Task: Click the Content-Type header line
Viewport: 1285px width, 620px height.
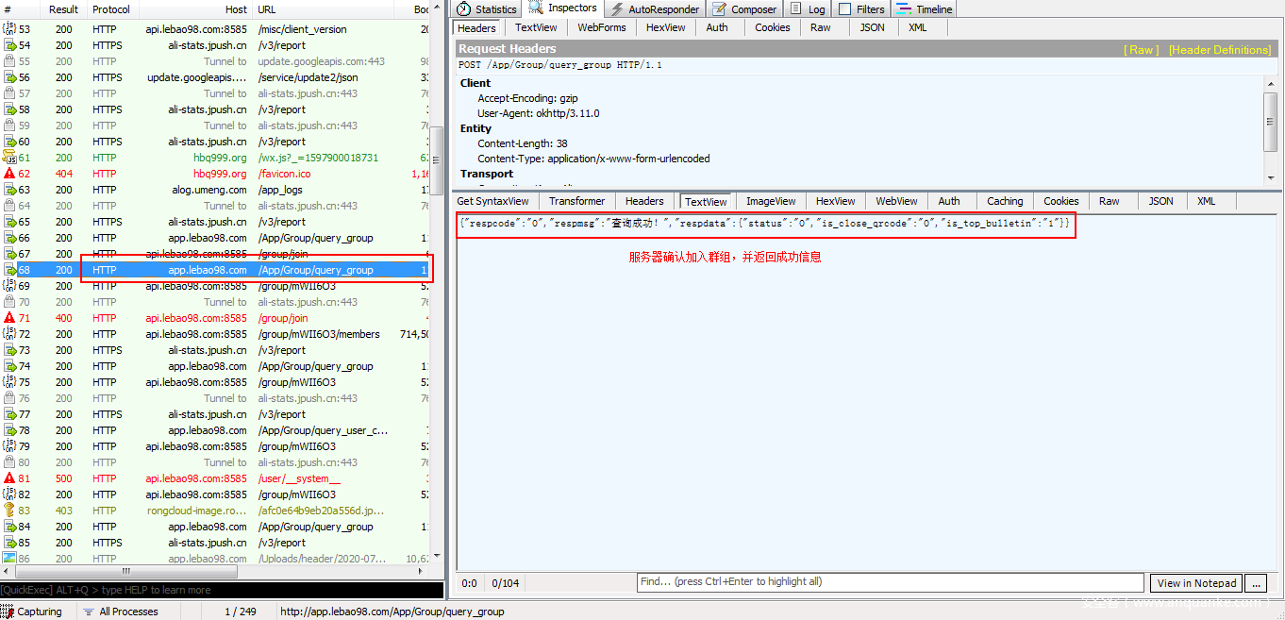Action: tap(593, 159)
